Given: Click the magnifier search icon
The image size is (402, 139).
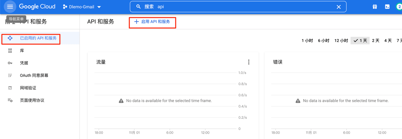Looking at the screenshot, I should click(139, 7).
